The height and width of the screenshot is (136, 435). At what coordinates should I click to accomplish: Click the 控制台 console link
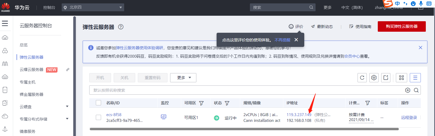pos(49,8)
